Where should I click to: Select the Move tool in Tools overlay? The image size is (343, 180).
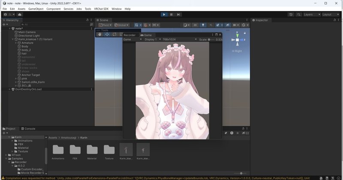[x=107, y=35]
